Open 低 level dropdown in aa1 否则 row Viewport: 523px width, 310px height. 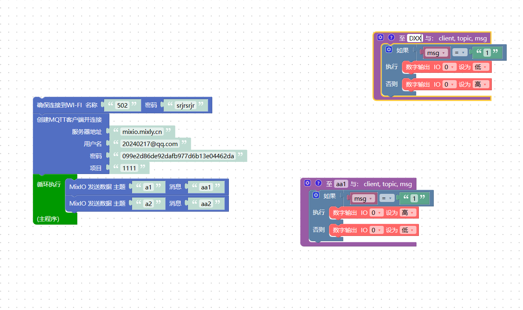408,230
